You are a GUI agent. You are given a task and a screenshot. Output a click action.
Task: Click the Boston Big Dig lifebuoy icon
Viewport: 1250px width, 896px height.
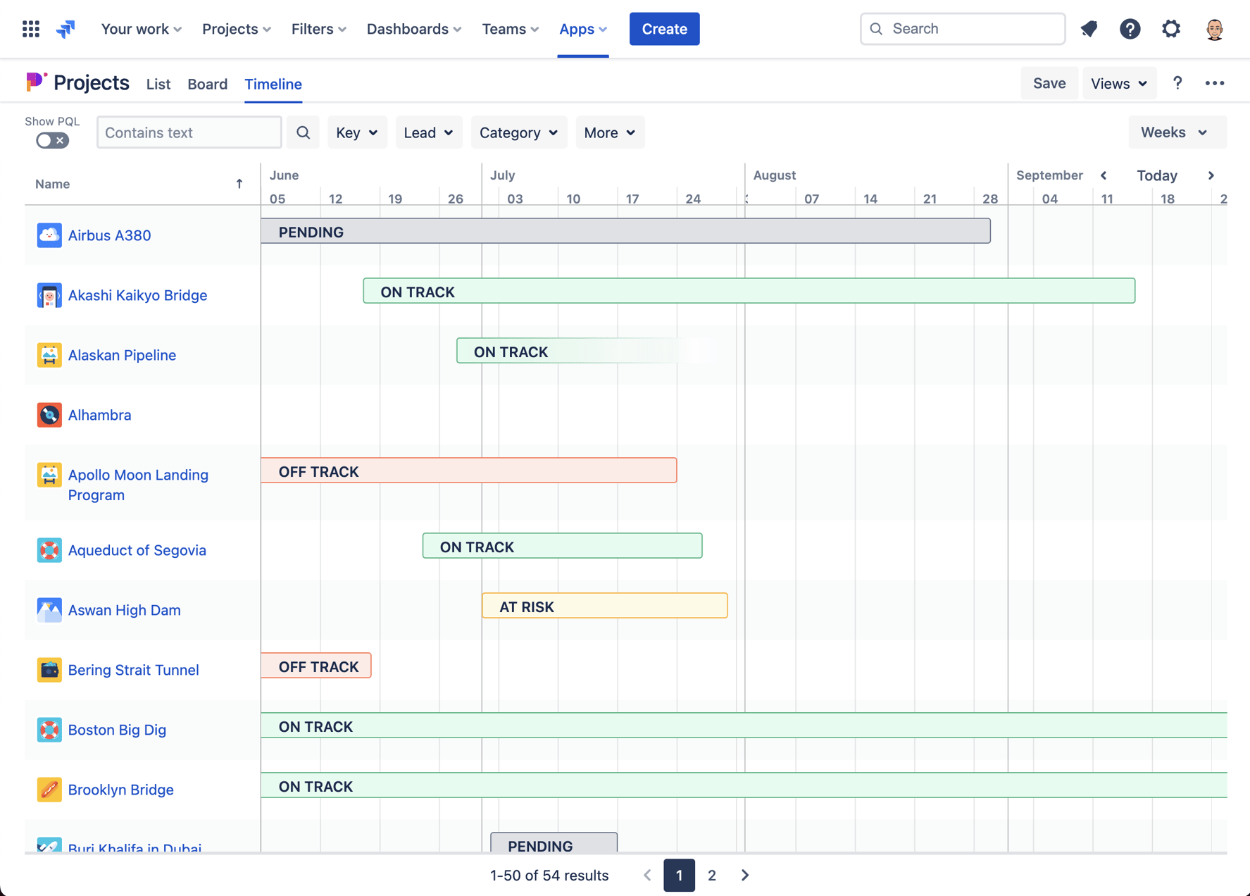point(49,730)
